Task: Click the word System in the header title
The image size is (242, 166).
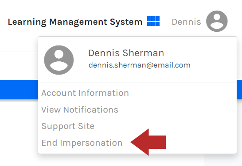Action: pos(126,22)
